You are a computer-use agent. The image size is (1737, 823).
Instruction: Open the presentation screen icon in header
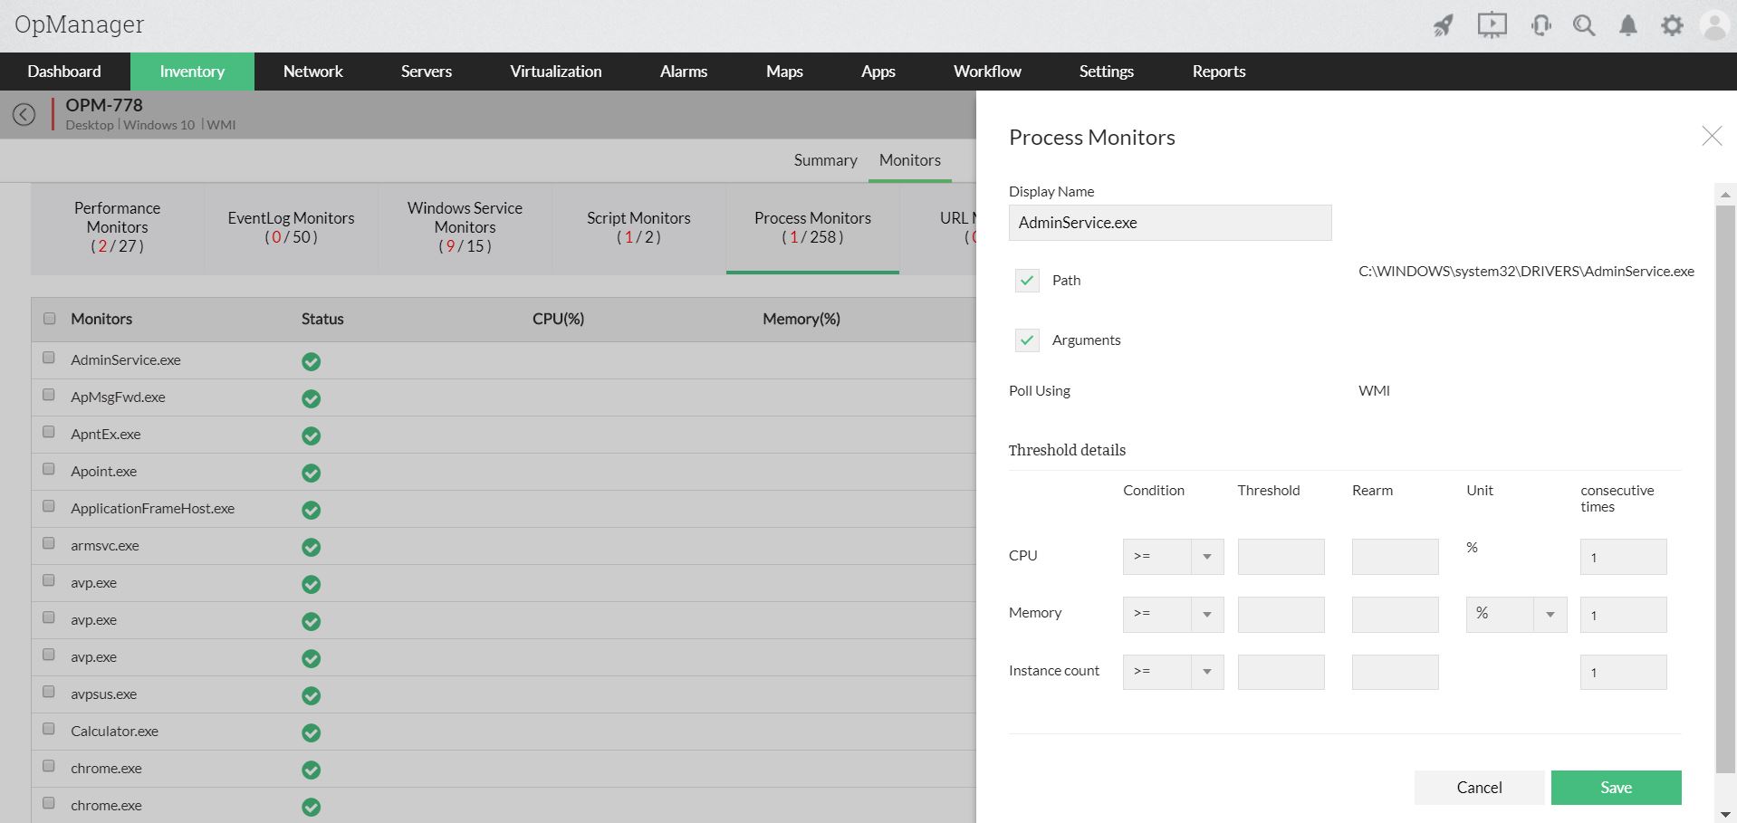click(1492, 24)
